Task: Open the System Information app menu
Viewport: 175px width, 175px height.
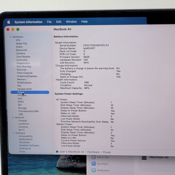Action: click(x=29, y=22)
